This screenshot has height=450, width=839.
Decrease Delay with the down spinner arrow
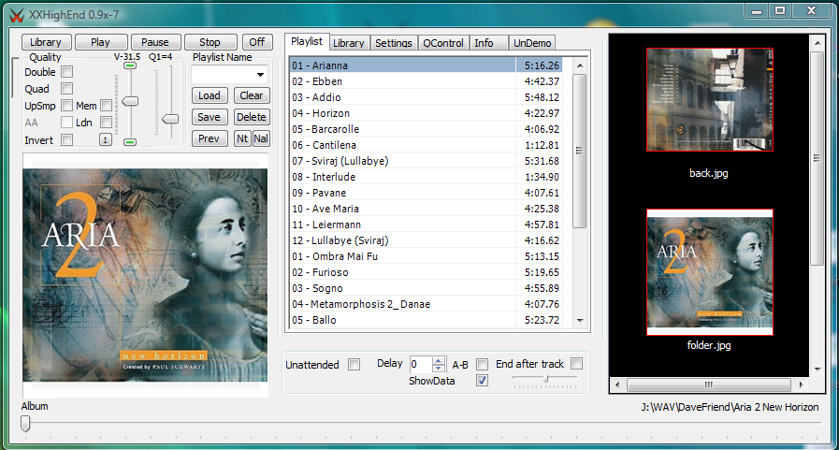(439, 368)
